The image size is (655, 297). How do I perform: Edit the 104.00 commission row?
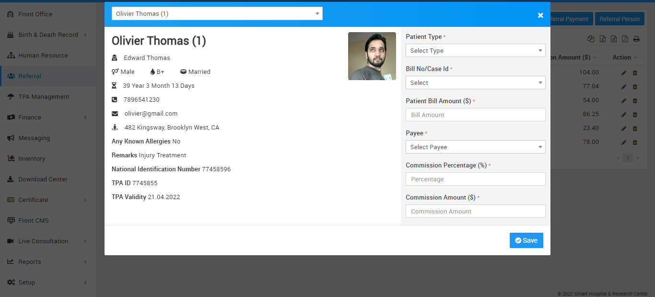[624, 73]
